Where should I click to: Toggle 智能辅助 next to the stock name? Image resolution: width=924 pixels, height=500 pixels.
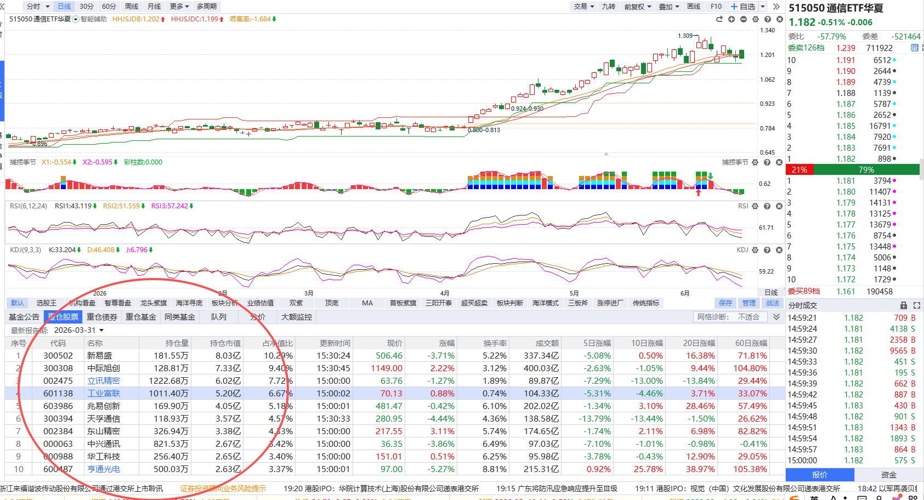pyautogui.click(x=93, y=19)
